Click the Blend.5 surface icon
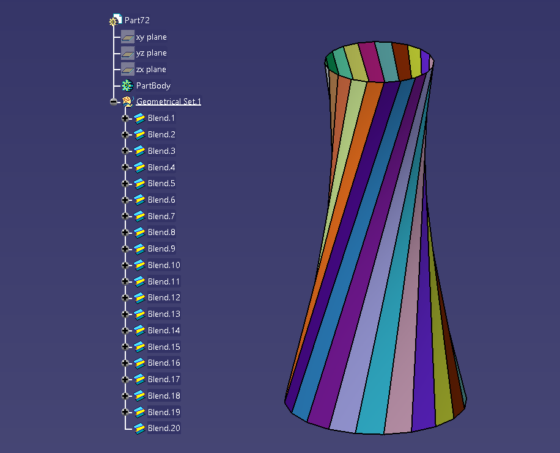Viewport: 560px width, 453px height. tap(139, 183)
